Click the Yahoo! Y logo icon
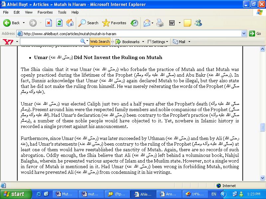The height and width of the screenshot is (199, 266). (8, 42)
